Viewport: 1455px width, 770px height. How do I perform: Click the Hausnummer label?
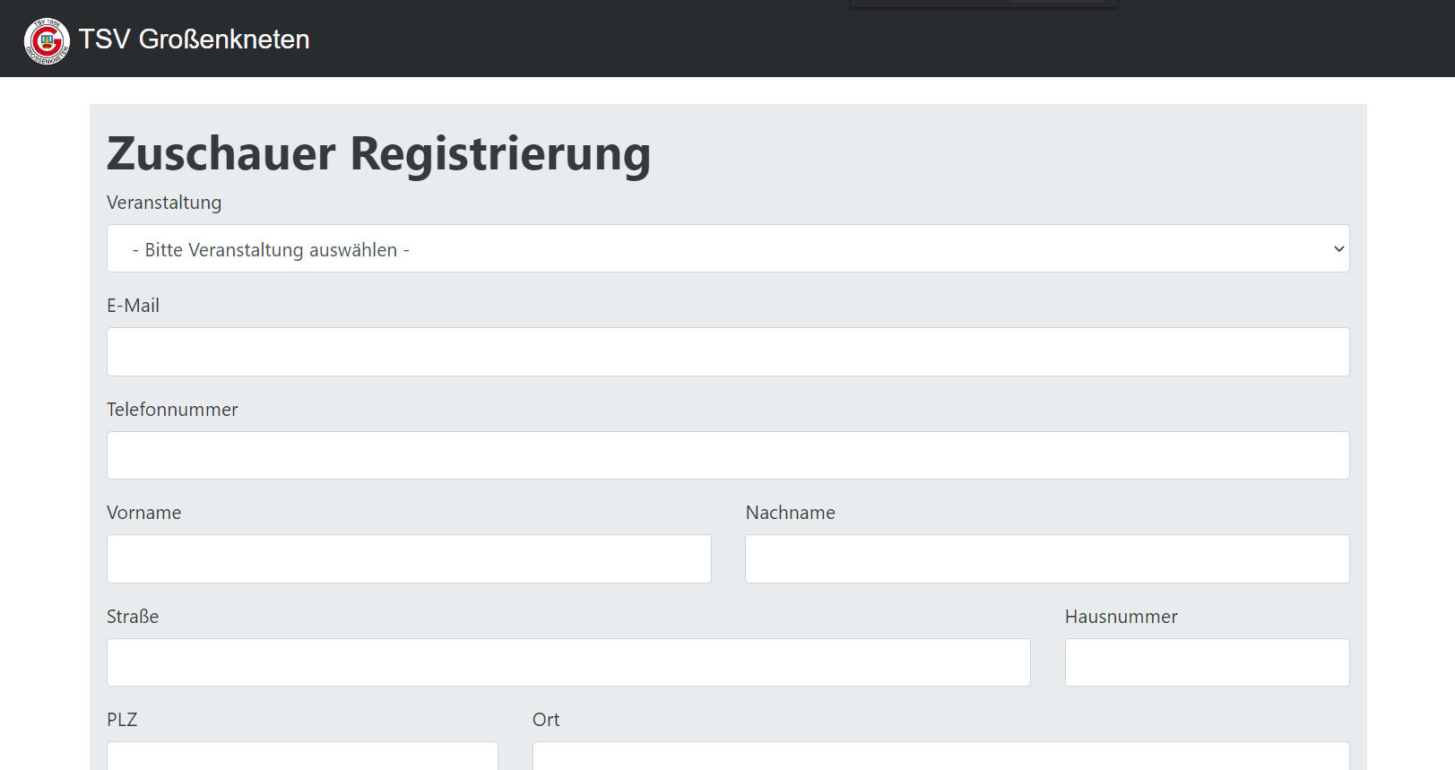(1121, 617)
